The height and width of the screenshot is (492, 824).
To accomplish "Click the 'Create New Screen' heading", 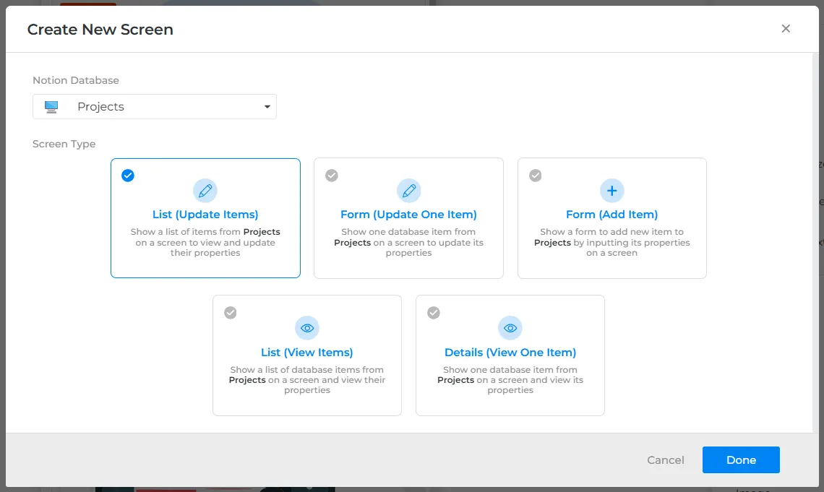I will pyautogui.click(x=100, y=30).
